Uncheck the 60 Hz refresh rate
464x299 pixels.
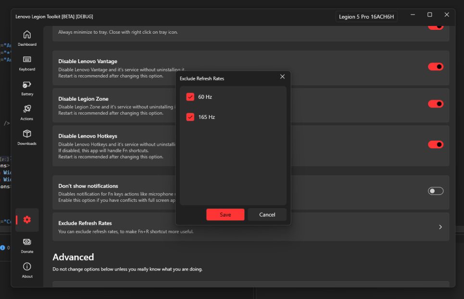pos(190,97)
